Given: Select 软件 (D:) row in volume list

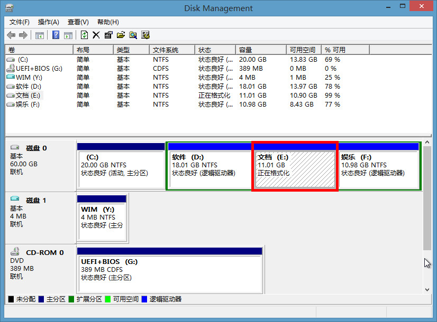Looking at the screenshot, I should click(x=29, y=87).
